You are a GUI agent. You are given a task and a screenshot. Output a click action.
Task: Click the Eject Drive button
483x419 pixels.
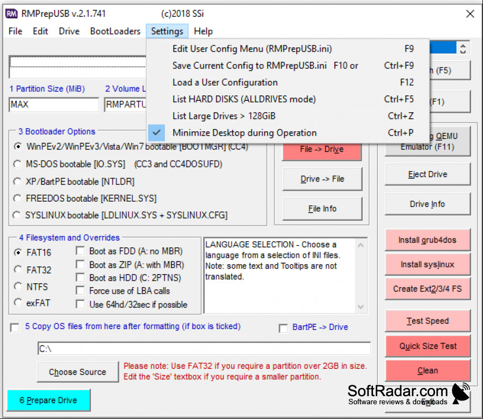coord(427,174)
